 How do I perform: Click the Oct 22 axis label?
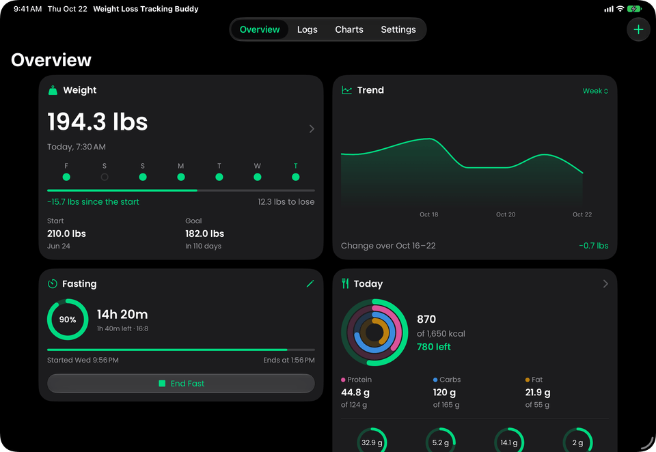point(582,214)
